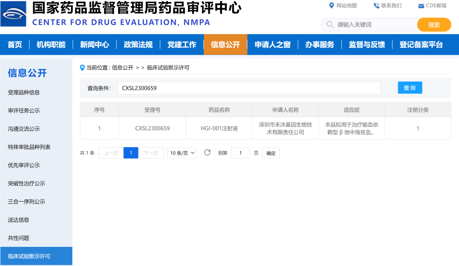This screenshot has height=266, width=459.
Task: Select the 办事服务 menu item
Action: (320, 44)
